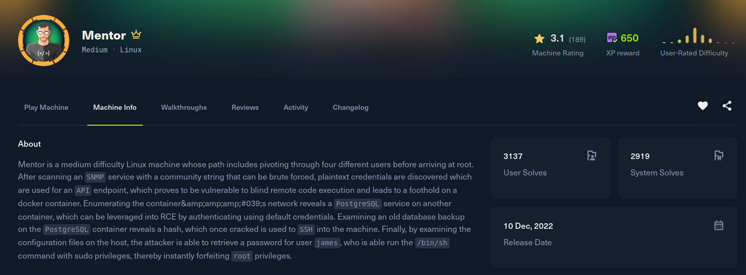Image resolution: width=746 pixels, height=275 pixels.
Task: Click the user-rated difficulty bar chart
Action: click(699, 35)
